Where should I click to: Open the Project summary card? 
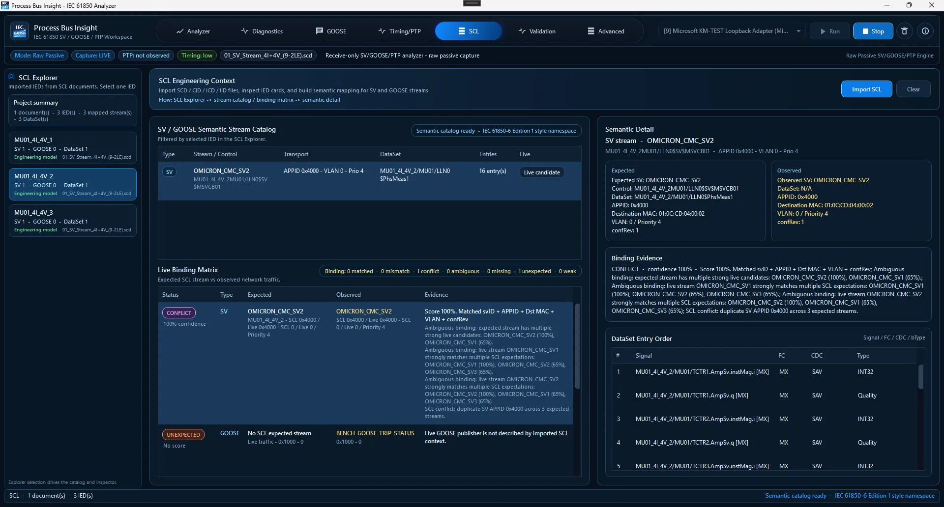[73, 111]
